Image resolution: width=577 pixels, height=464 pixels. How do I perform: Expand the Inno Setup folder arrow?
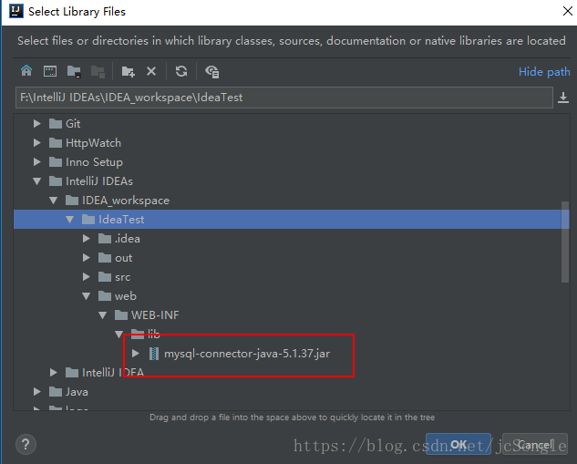coord(36,162)
